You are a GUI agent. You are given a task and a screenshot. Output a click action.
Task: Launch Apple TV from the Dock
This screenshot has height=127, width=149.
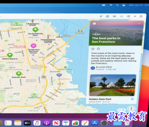(27, 123)
